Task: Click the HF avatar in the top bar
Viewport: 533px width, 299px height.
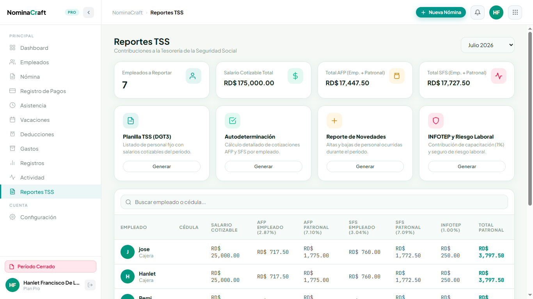Action: point(496,12)
